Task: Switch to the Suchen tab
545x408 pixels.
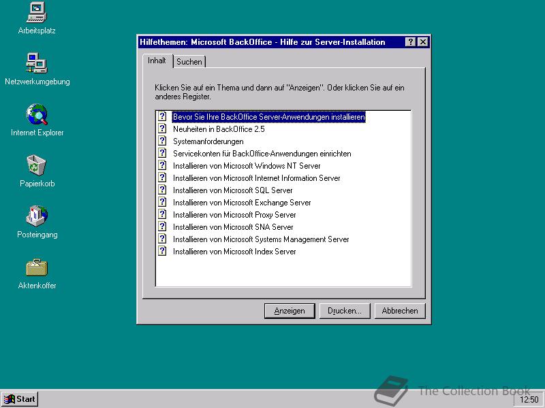Action: click(189, 62)
